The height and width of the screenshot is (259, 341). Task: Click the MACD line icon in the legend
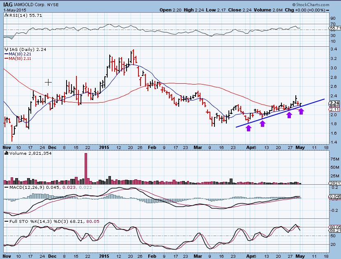(6, 187)
